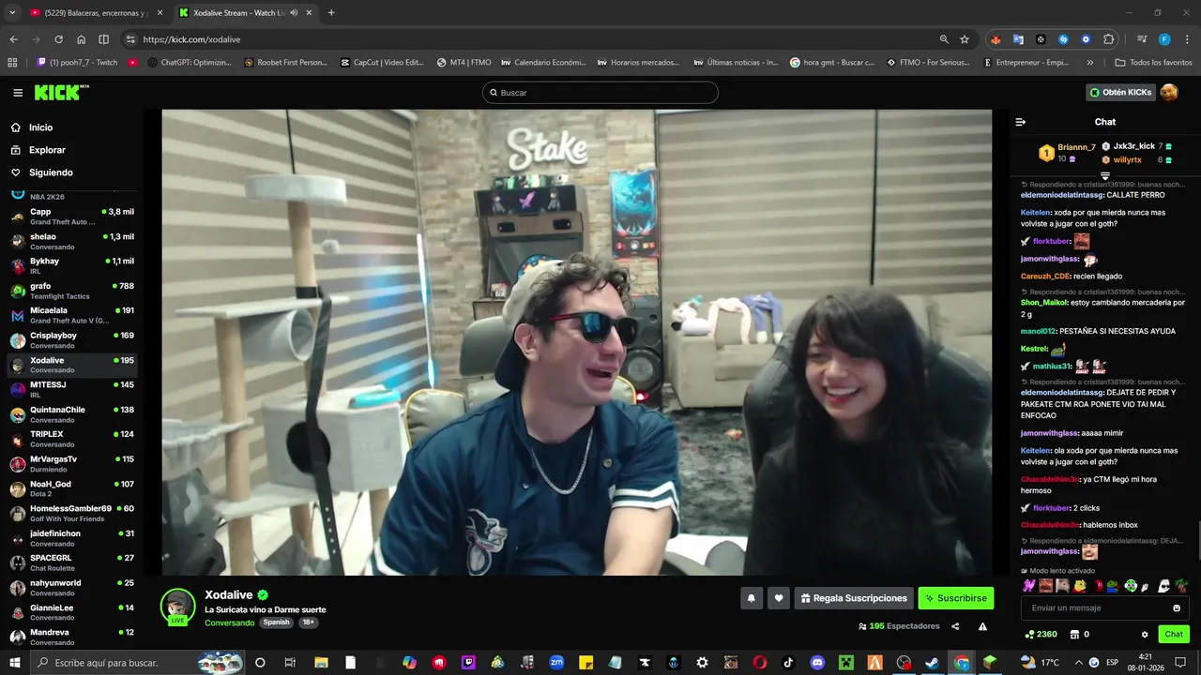Open NoaH_God channel in sidebar
The image size is (1201, 675).
[x=72, y=488]
